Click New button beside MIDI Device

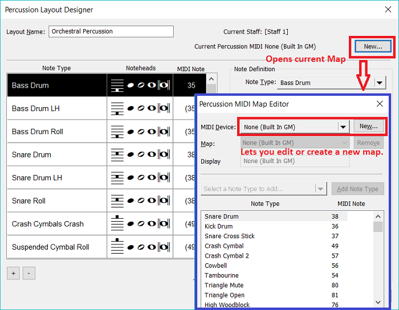coord(369,127)
